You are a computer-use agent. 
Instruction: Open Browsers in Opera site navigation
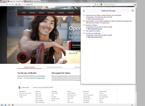(32, 13)
